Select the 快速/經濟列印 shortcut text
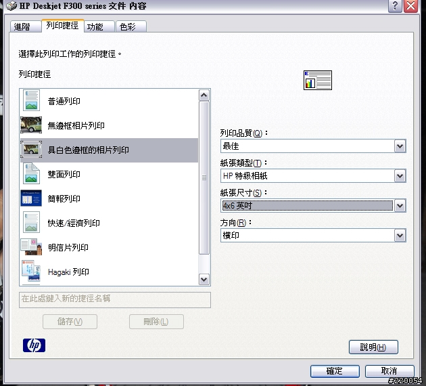426x386 pixels. click(x=74, y=223)
